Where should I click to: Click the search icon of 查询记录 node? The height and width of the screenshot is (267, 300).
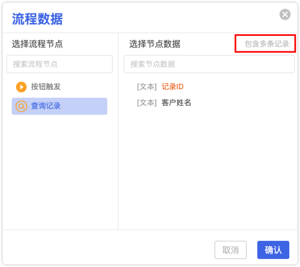tap(21, 106)
